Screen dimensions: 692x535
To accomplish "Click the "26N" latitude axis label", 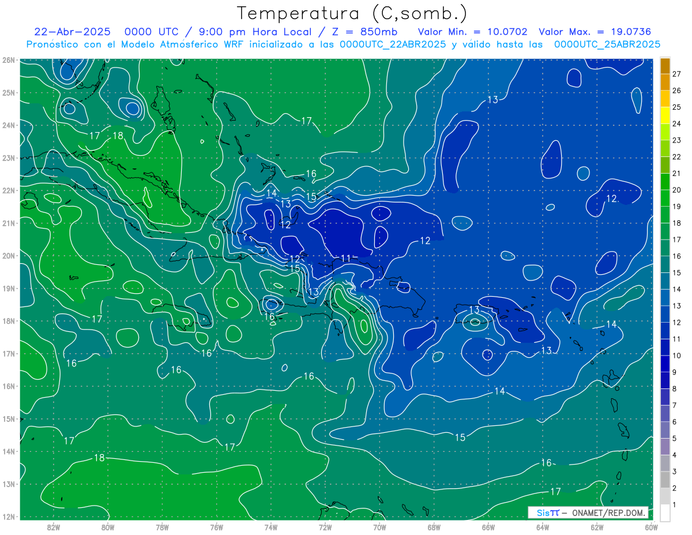I will click(x=9, y=60).
